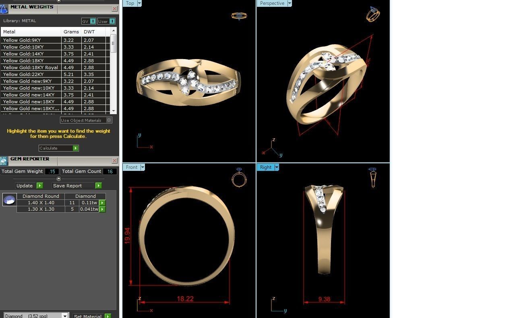Select the Yellow Gold:10KY row
Image resolution: width=513 pixels, height=318 pixels.
55,47
